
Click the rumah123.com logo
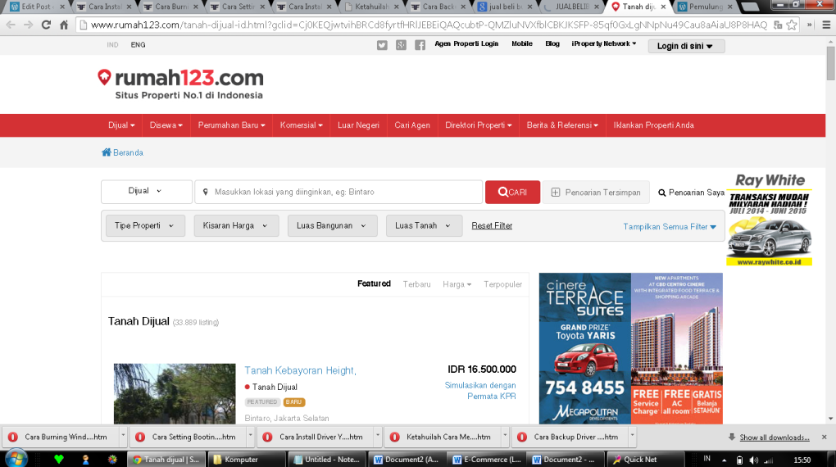pyautogui.click(x=180, y=84)
